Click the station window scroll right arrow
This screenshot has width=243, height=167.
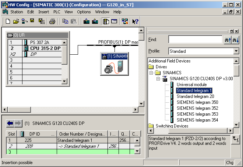point(135,109)
